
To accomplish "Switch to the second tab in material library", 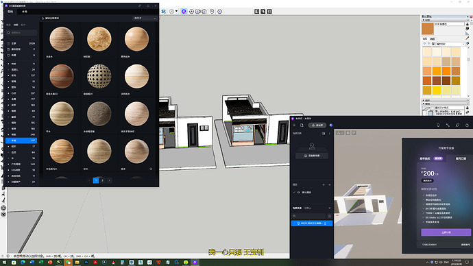I will (x=25, y=12).
